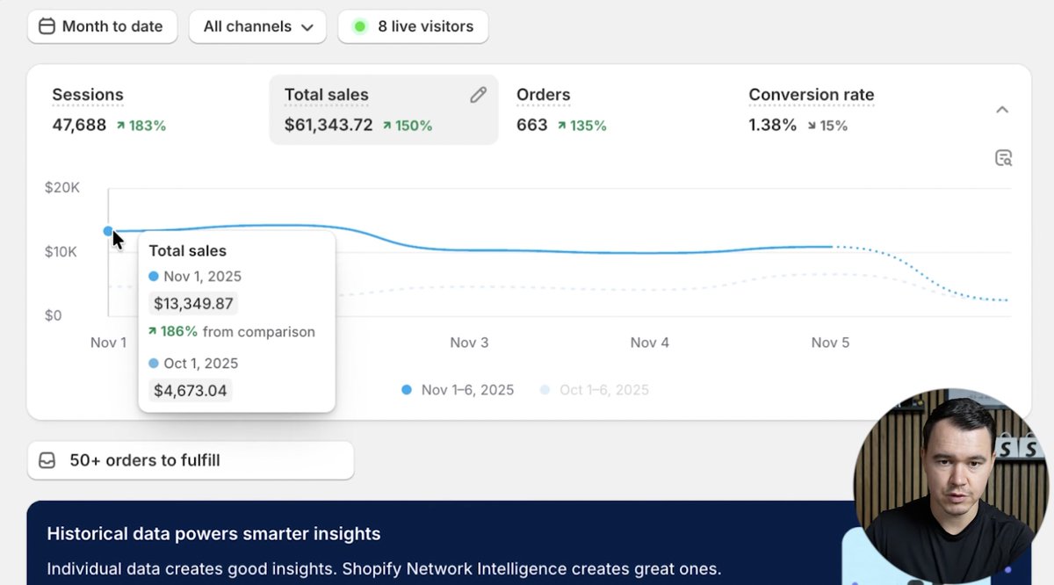Image resolution: width=1054 pixels, height=585 pixels.
Task: Click the green live visitors status dot
Action: tap(359, 26)
